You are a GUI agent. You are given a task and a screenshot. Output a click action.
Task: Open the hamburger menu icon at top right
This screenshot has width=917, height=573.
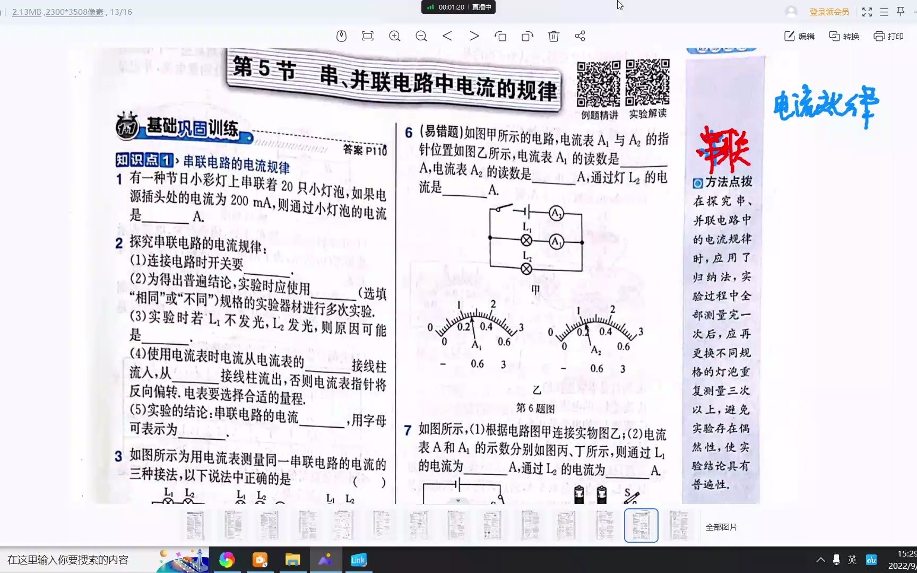coord(884,12)
